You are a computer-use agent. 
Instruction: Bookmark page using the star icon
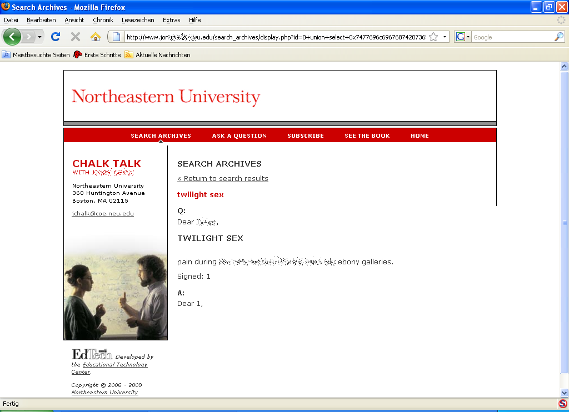click(x=433, y=37)
